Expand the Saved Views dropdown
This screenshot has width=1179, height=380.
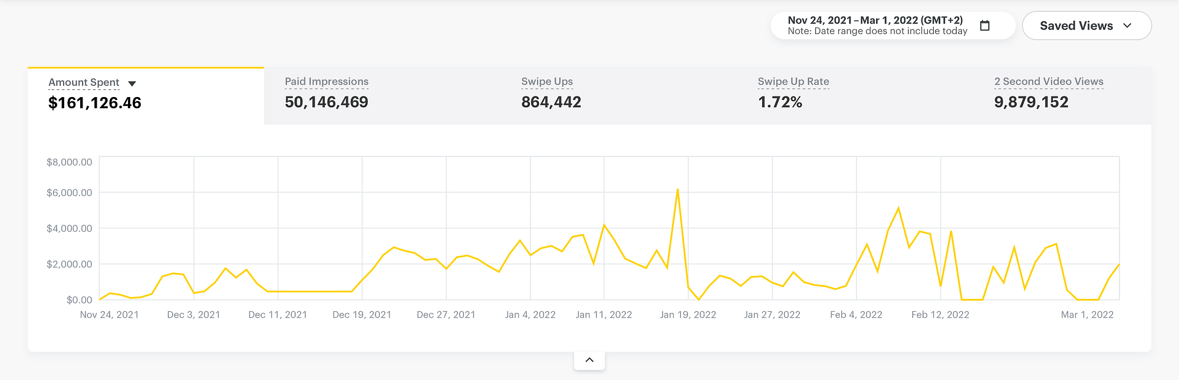click(1086, 26)
